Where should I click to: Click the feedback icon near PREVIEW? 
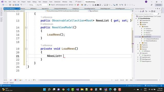pyautogui.click(x=152, y=5)
